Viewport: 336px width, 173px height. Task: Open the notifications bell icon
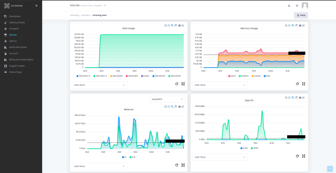(289, 6)
